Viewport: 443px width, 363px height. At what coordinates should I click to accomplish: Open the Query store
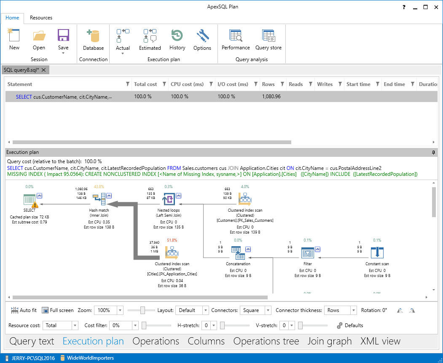(x=268, y=35)
